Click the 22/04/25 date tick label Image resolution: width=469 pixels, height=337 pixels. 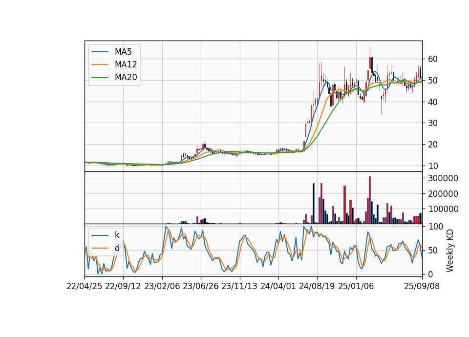[85, 286]
